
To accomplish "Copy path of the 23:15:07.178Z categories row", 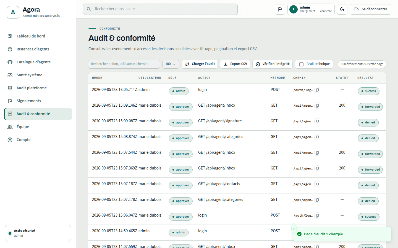I will click(317, 200).
